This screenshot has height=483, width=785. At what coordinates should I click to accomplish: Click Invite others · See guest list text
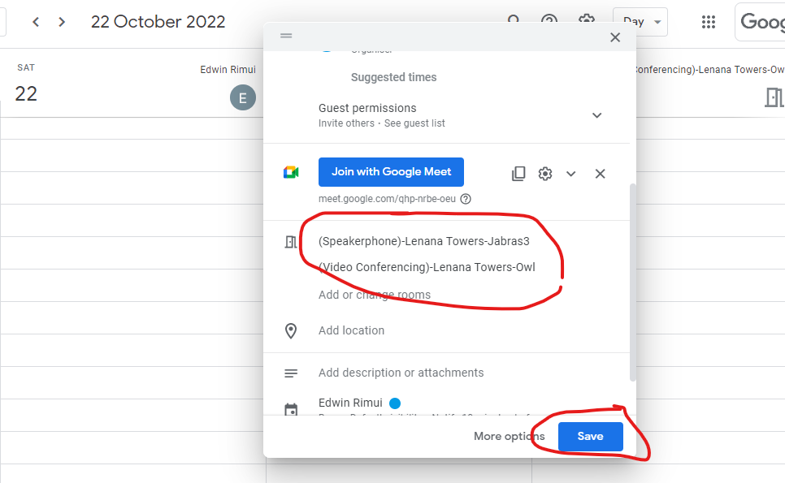(x=381, y=123)
